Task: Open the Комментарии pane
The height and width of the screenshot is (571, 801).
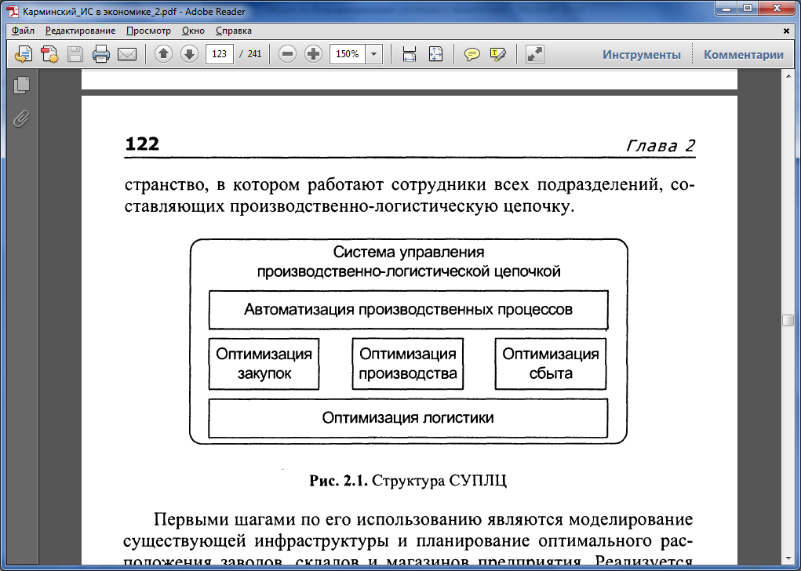Action: [743, 54]
